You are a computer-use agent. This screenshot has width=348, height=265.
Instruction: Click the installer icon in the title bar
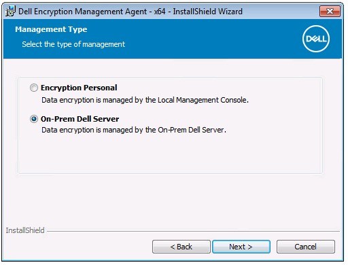10,11
